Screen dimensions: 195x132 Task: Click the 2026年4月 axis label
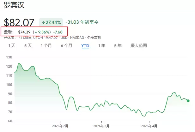point(149,126)
